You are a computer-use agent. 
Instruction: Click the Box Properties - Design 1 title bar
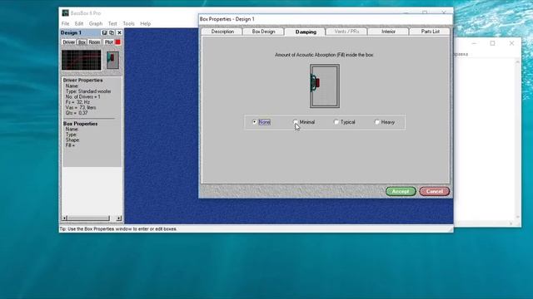coord(326,19)
